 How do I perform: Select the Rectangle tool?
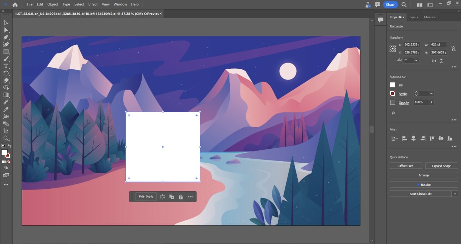coord(6,51)
